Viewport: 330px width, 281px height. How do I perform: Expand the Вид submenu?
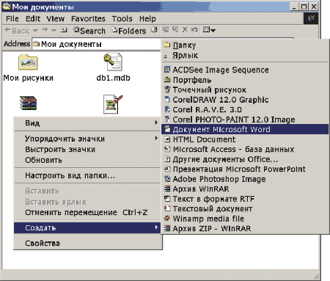pyautogui.click(x=87, y=123)
